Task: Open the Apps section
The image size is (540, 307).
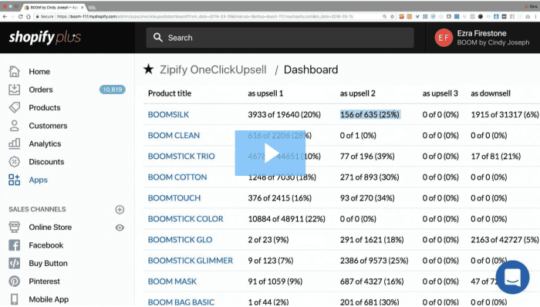Action: coord(39,180)
